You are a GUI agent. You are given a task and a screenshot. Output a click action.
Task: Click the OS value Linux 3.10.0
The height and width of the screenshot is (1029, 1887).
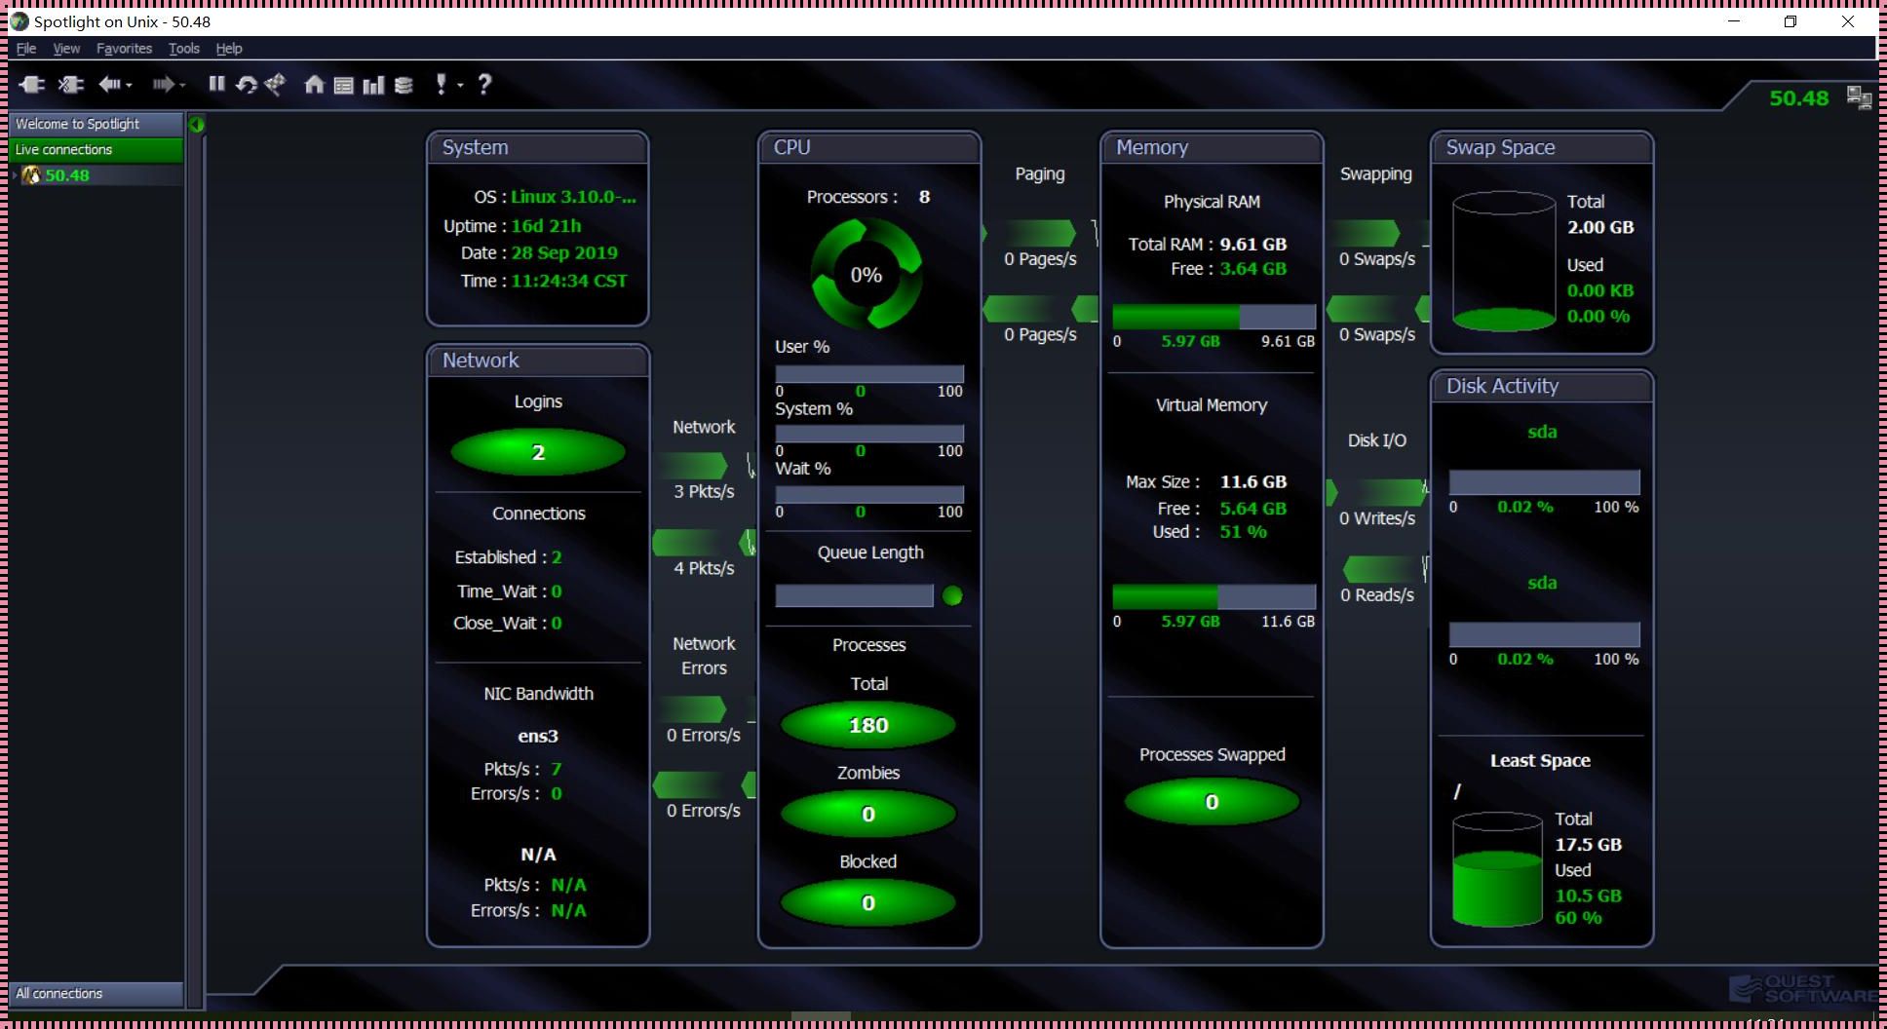coord(573,197)
